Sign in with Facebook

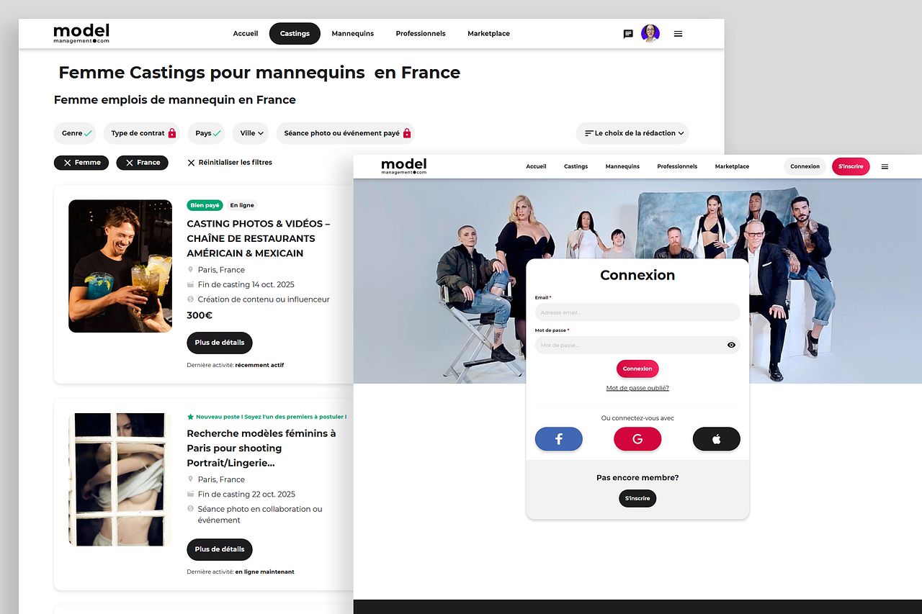coord(558,439)
